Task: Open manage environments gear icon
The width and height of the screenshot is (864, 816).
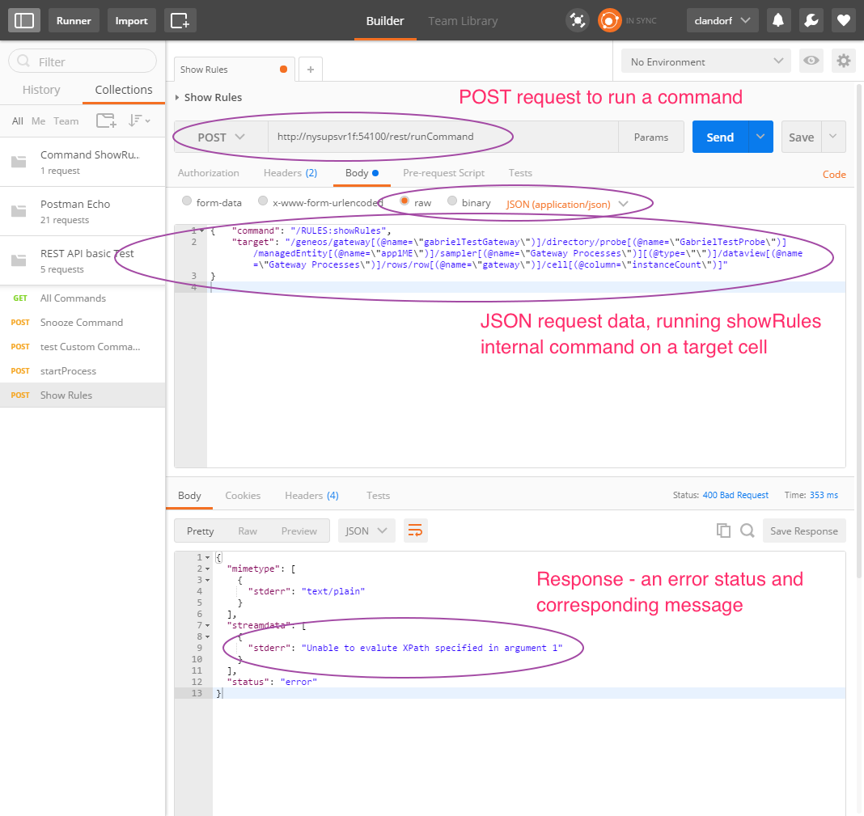Action: [x=844, y=61]
